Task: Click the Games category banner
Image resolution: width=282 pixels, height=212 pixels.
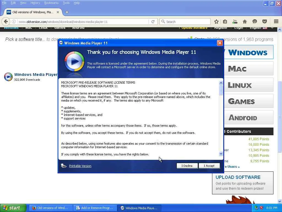Action: point(249,101)
